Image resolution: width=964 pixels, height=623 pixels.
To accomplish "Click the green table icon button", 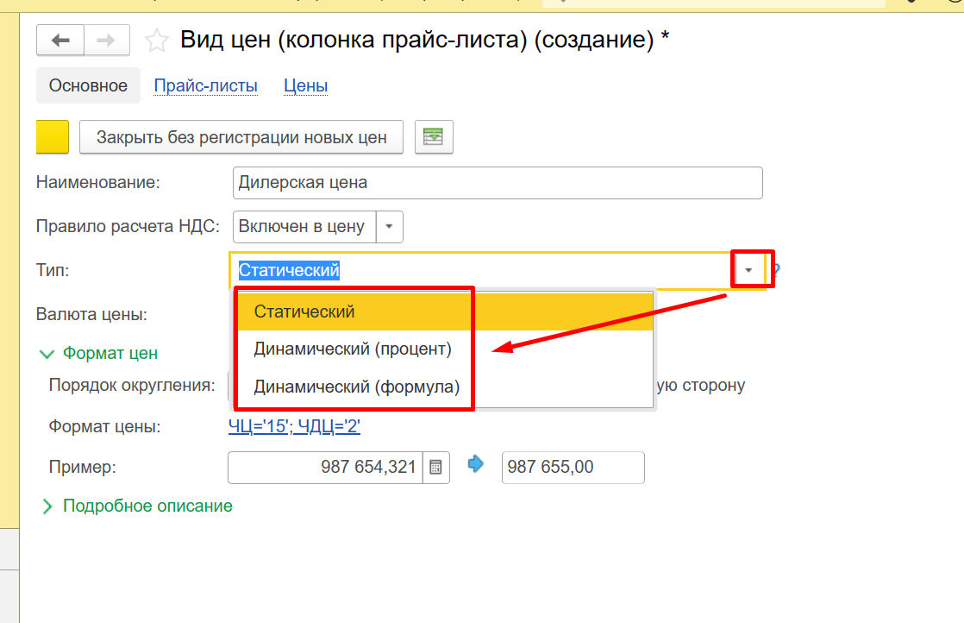I will 434,137.
